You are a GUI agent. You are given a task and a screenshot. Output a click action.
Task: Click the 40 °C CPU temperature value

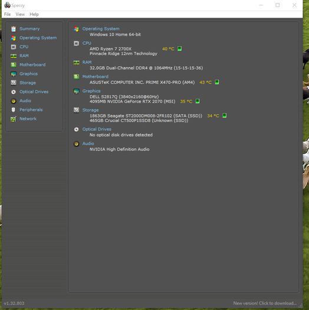[168, 49]
